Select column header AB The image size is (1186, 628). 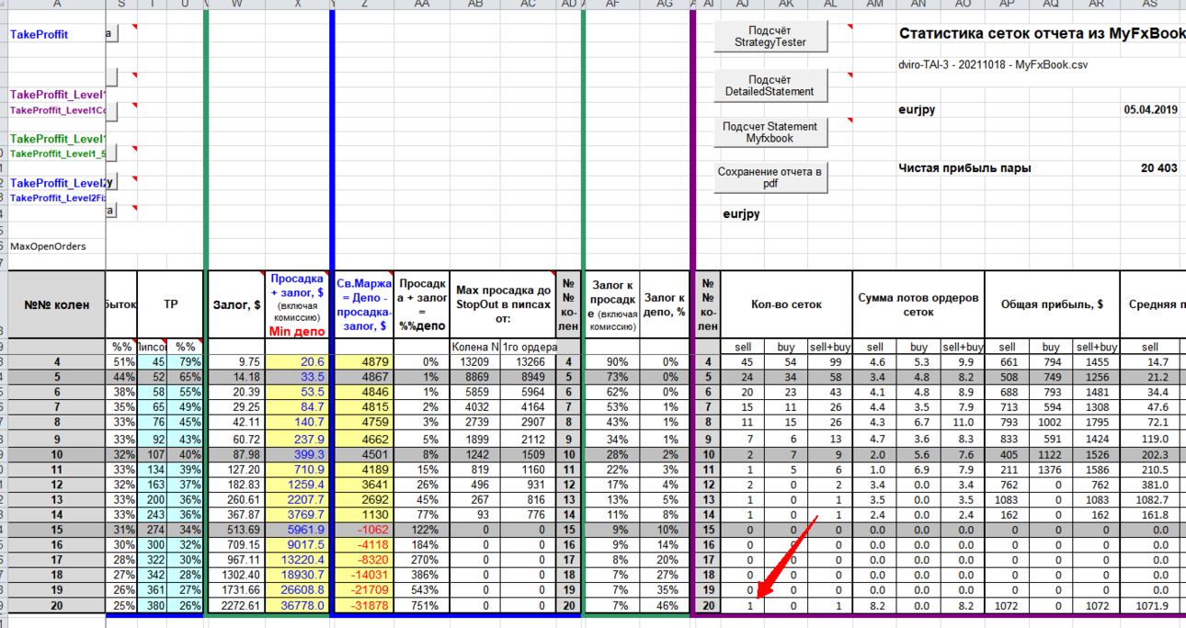click(x=474, y=5)
